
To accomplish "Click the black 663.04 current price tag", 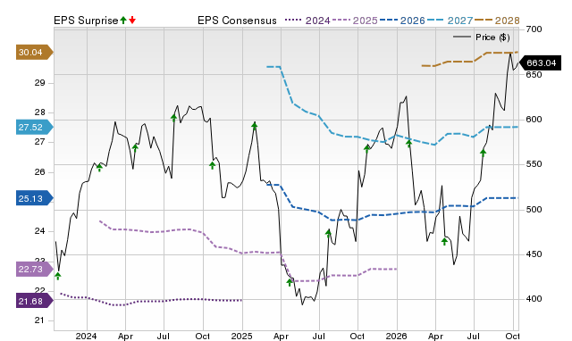I will point(540,63).
